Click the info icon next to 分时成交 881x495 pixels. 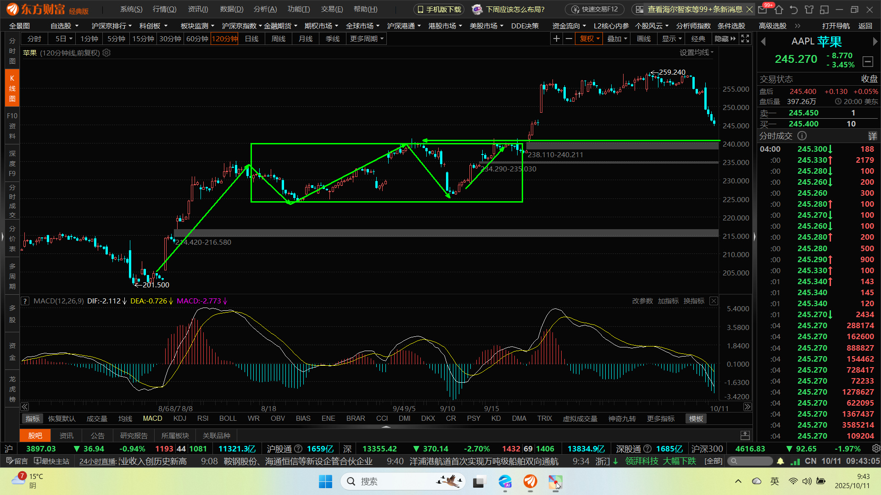click(802, 136)
